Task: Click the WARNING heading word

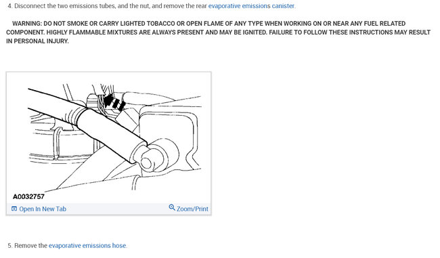Action: pos(27,24)
